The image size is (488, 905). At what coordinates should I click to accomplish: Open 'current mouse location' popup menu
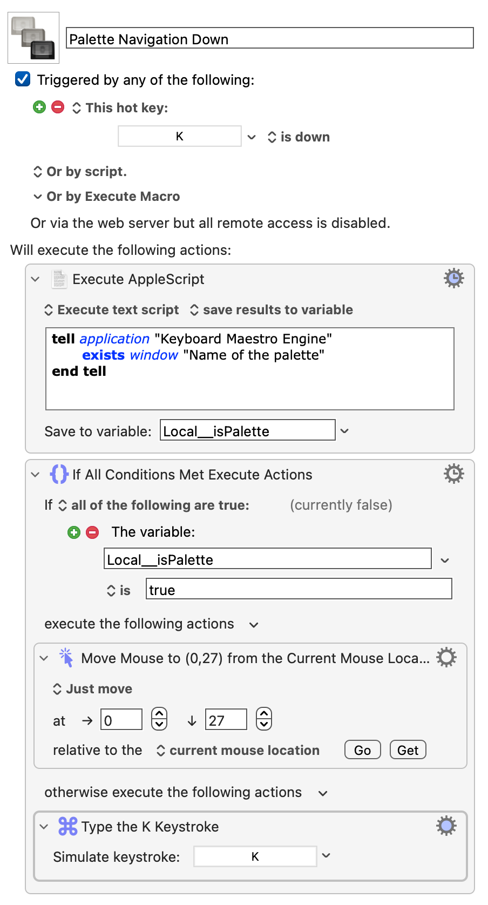[x=238, y=751]
